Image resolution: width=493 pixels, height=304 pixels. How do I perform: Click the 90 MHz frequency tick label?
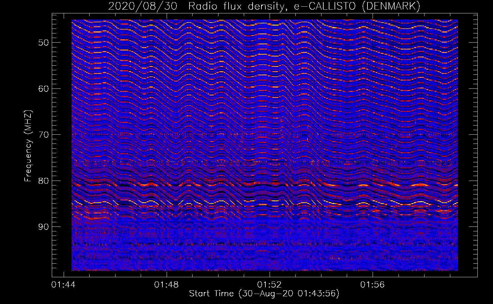click(44, 227)
